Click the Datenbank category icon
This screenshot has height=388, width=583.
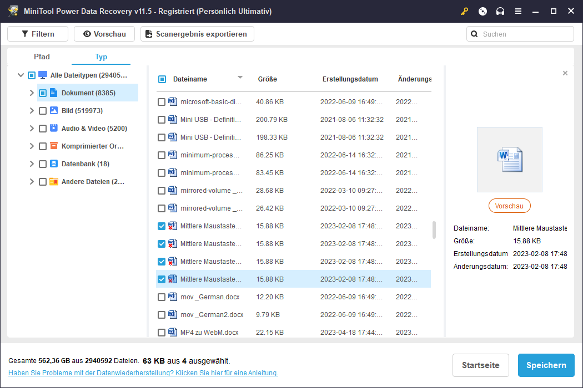[53, 164]
